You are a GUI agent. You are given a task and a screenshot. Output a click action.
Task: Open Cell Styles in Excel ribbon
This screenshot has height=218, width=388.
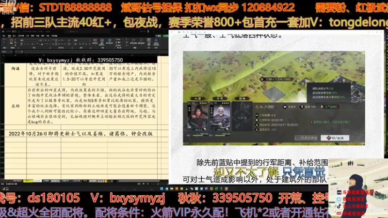coord(110,42)
